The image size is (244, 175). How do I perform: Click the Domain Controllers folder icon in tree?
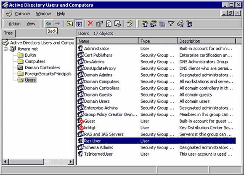click(x=20, y=68)
